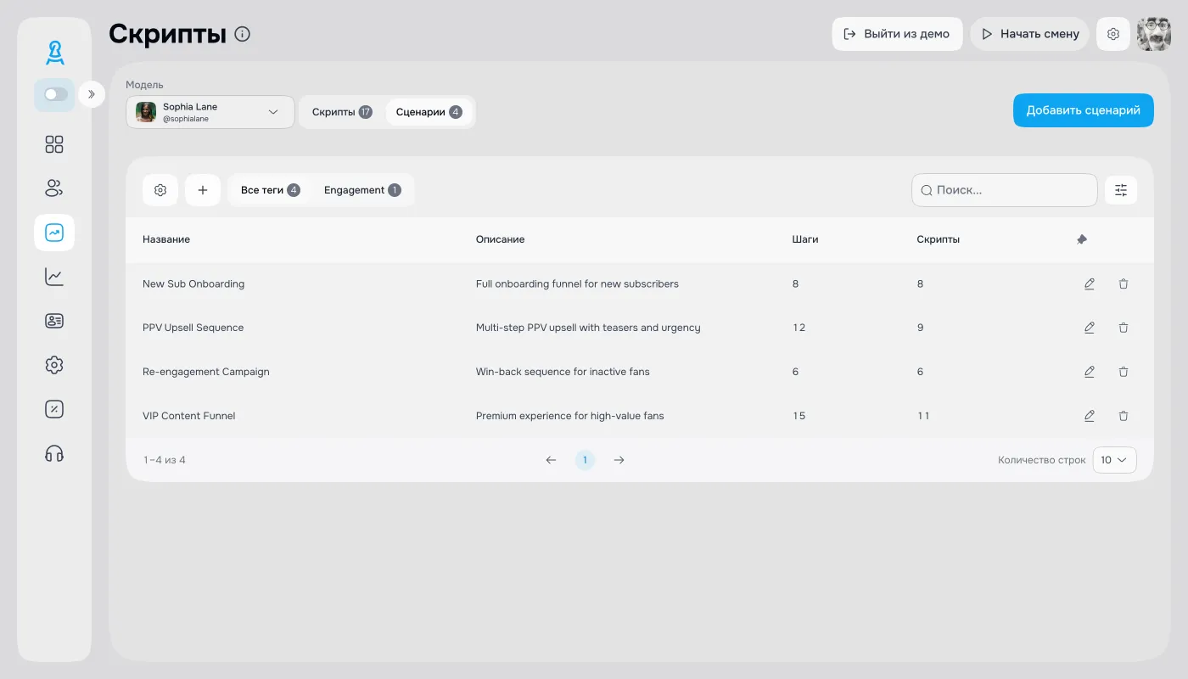Open the rows per page dropdown
The height and width of the screenshot is (679, 1188).
pyautogui.click(x=1114, y=460)
